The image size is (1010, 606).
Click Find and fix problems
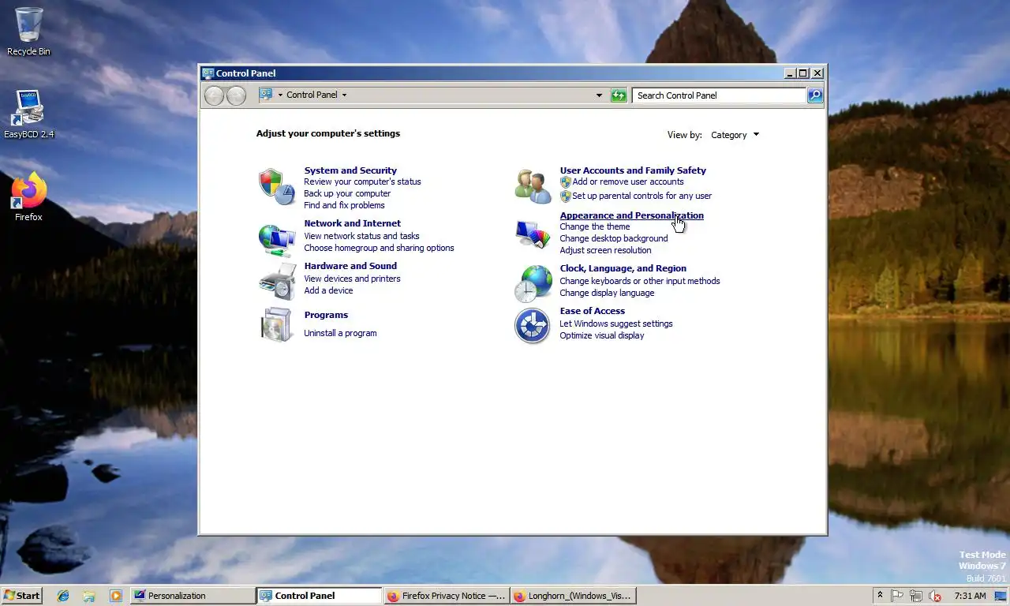tap(344, 205)
